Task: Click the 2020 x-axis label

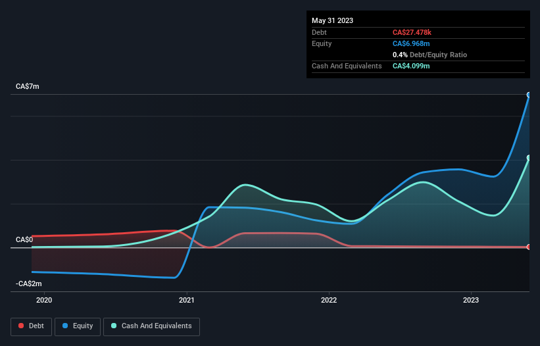Action: [44, 300]
